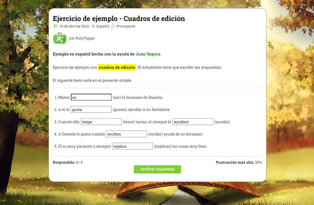Click the highlighted 'cuadros de edición' text

click(x=117, y=68)
